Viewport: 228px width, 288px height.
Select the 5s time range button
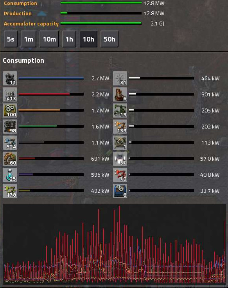pos(11,39)
